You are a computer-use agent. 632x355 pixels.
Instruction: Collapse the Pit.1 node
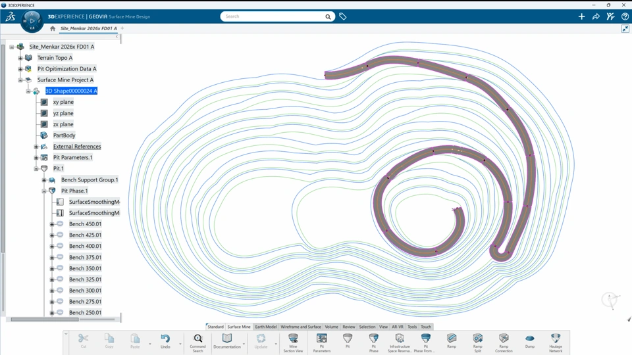pos(36,169)
